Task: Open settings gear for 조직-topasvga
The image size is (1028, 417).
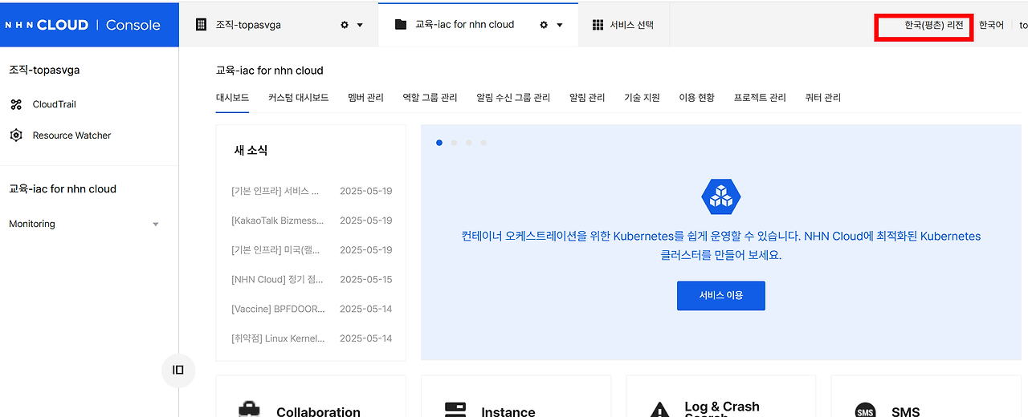Action: pyautogui.click(x=345, y=25)
